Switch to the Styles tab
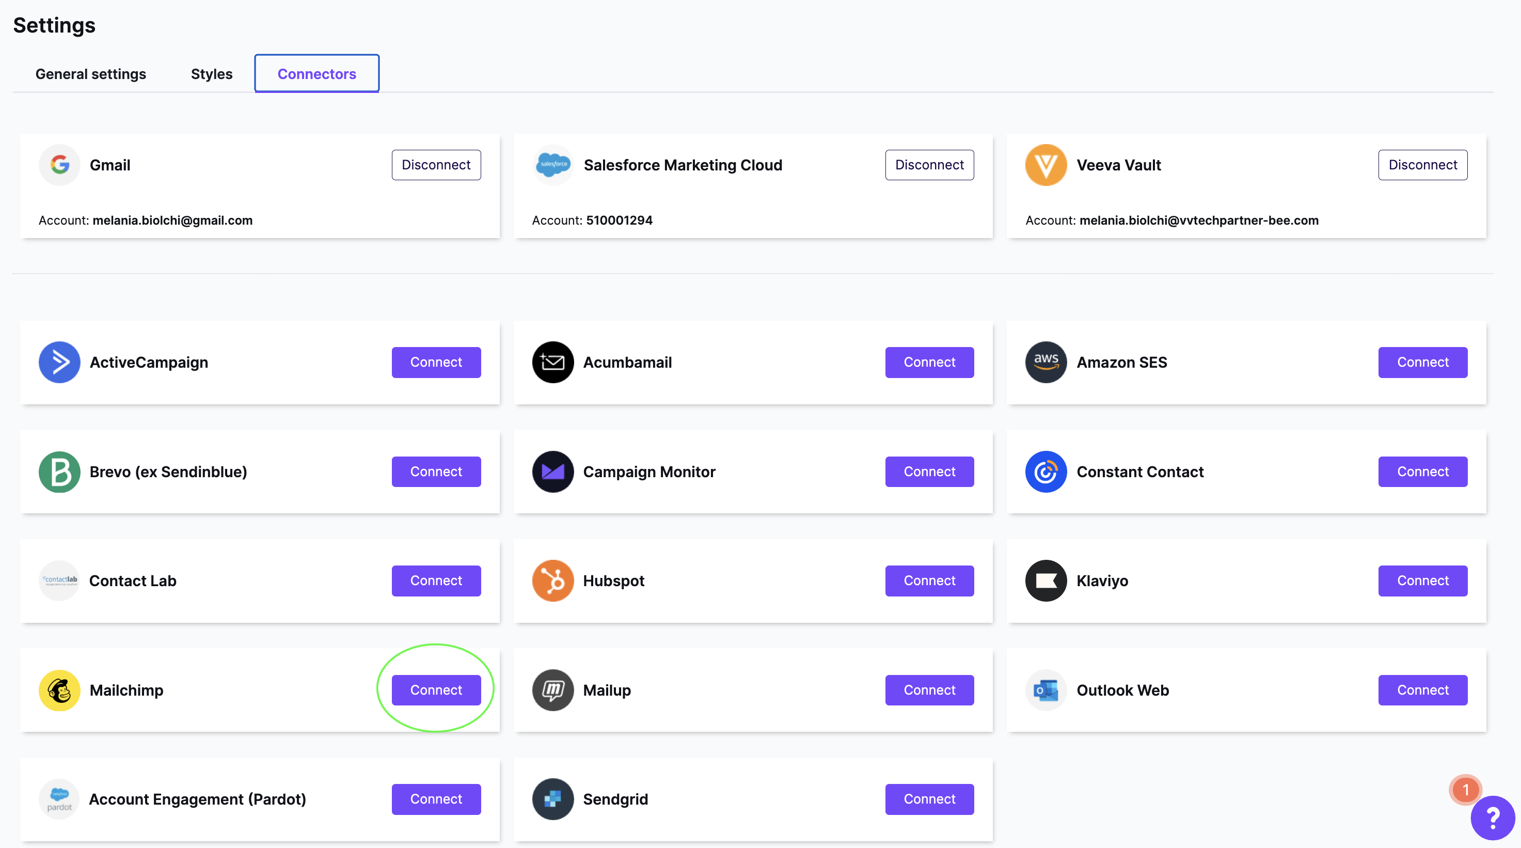Viewport: 1521px width, 848px height. [x=211, y=74]
